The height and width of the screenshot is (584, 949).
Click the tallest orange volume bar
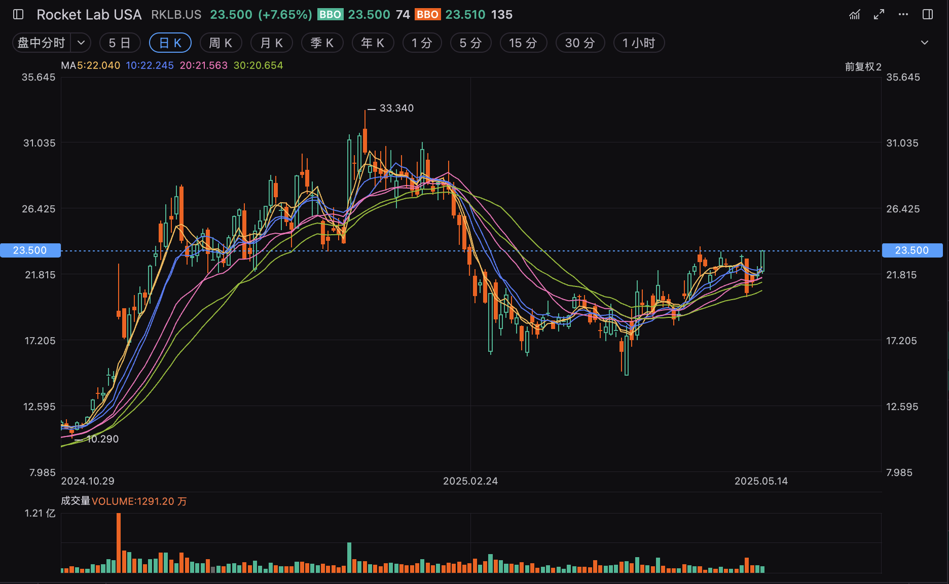tap(119, 542)
